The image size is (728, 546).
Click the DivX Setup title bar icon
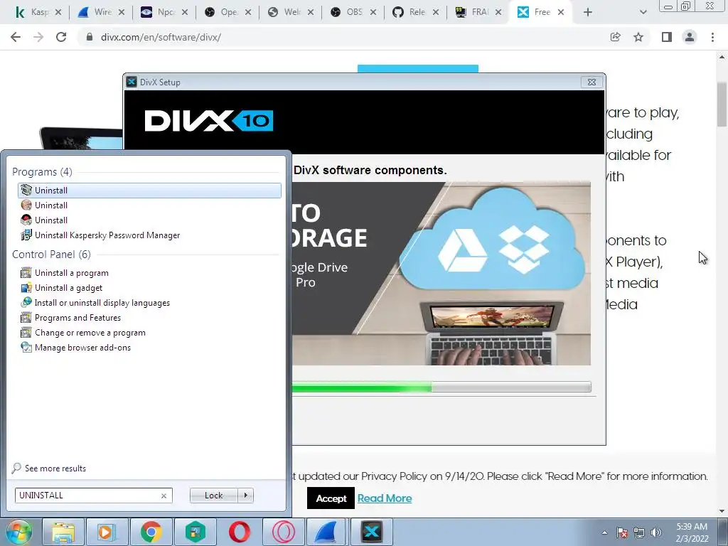pos(132,82)
